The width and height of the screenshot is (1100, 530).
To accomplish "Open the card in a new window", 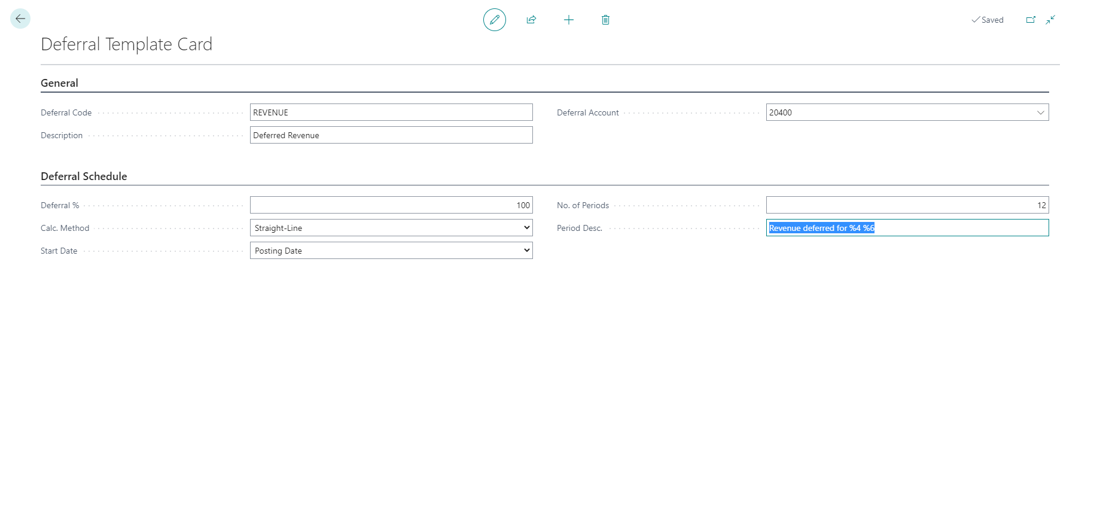I will [1031, 20].
